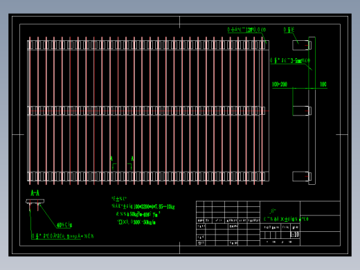Click the note line ending "7.85—10kg"

tap(143, 206)
